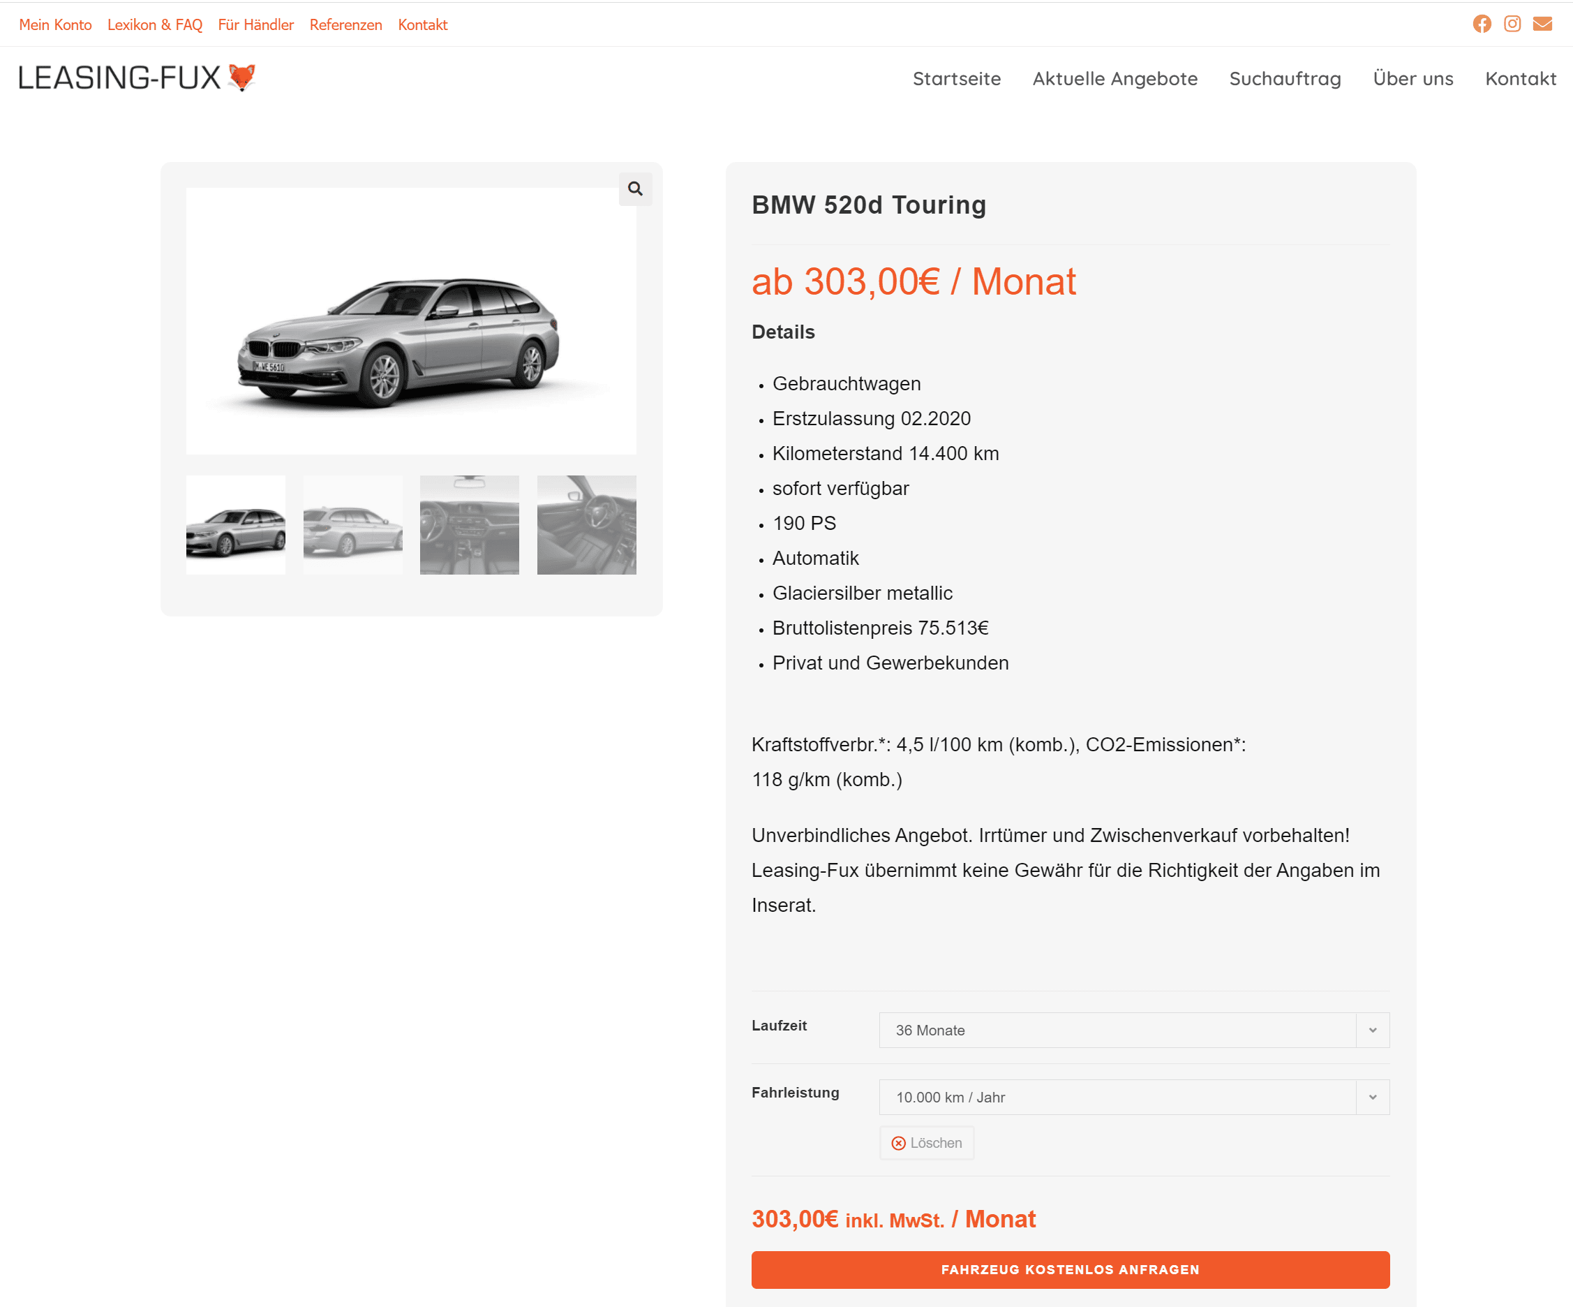
Task: Select the rear view car thumbnail
Action: [353, 524]
